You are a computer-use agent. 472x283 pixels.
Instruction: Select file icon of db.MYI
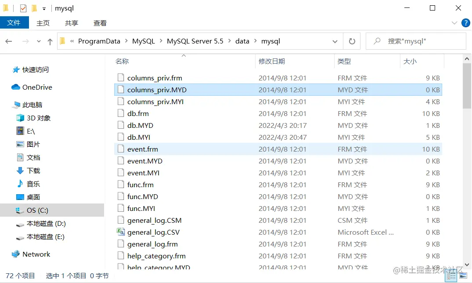click(121, 137)
